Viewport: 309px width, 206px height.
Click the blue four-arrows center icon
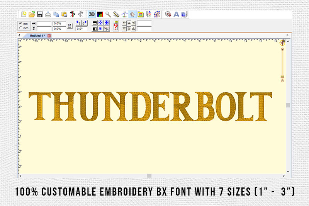(100, 23)
